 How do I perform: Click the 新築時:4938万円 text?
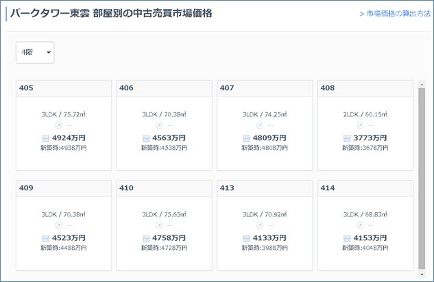point(64,148)
